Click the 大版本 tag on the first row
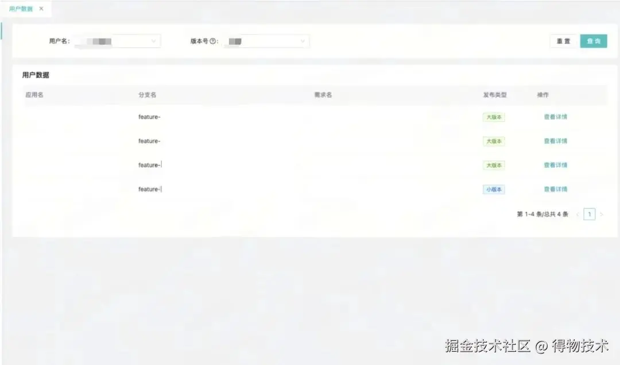The image size is (620, 365). click(494, 117)
